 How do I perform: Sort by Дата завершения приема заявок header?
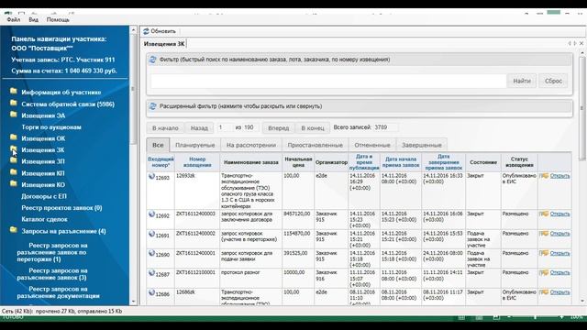444,162
